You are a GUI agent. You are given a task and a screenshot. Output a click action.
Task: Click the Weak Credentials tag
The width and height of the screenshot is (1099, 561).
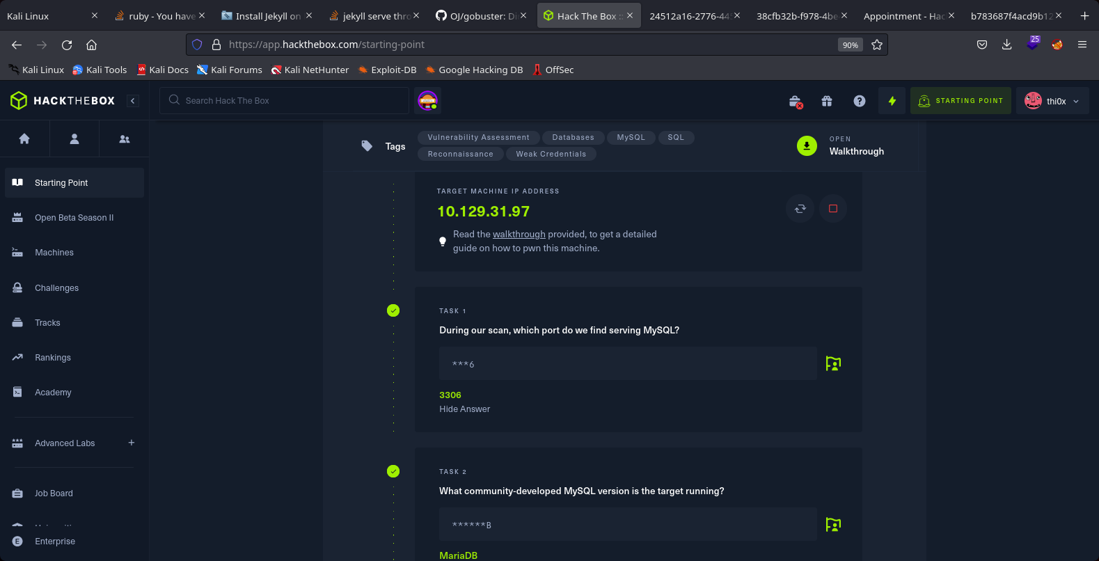pos(551,155)
